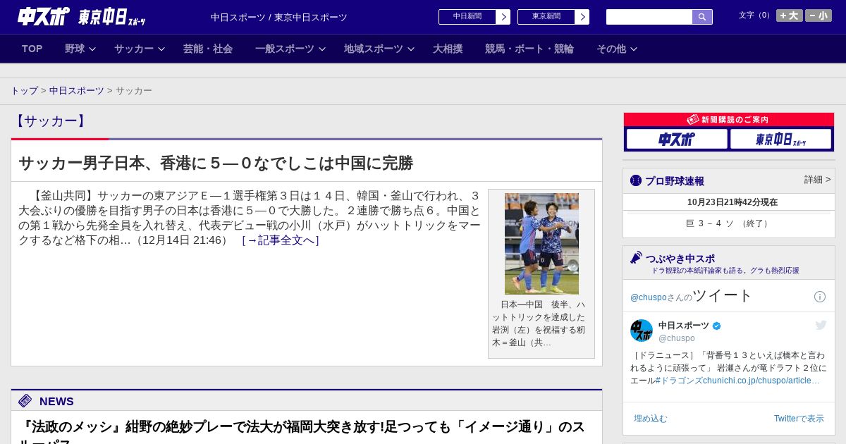Image resolution: width=846 pixels, height=444 pixels.
Task: Click the つぶやき中スポ megaphone icon
Action: coord(637,258)
